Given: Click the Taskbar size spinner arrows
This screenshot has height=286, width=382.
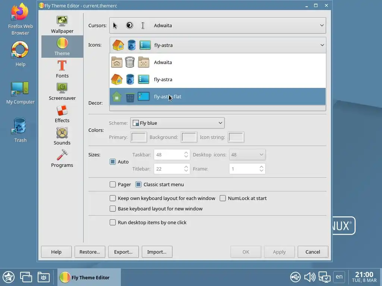Looking at the screenshot, I should point(186,155).
